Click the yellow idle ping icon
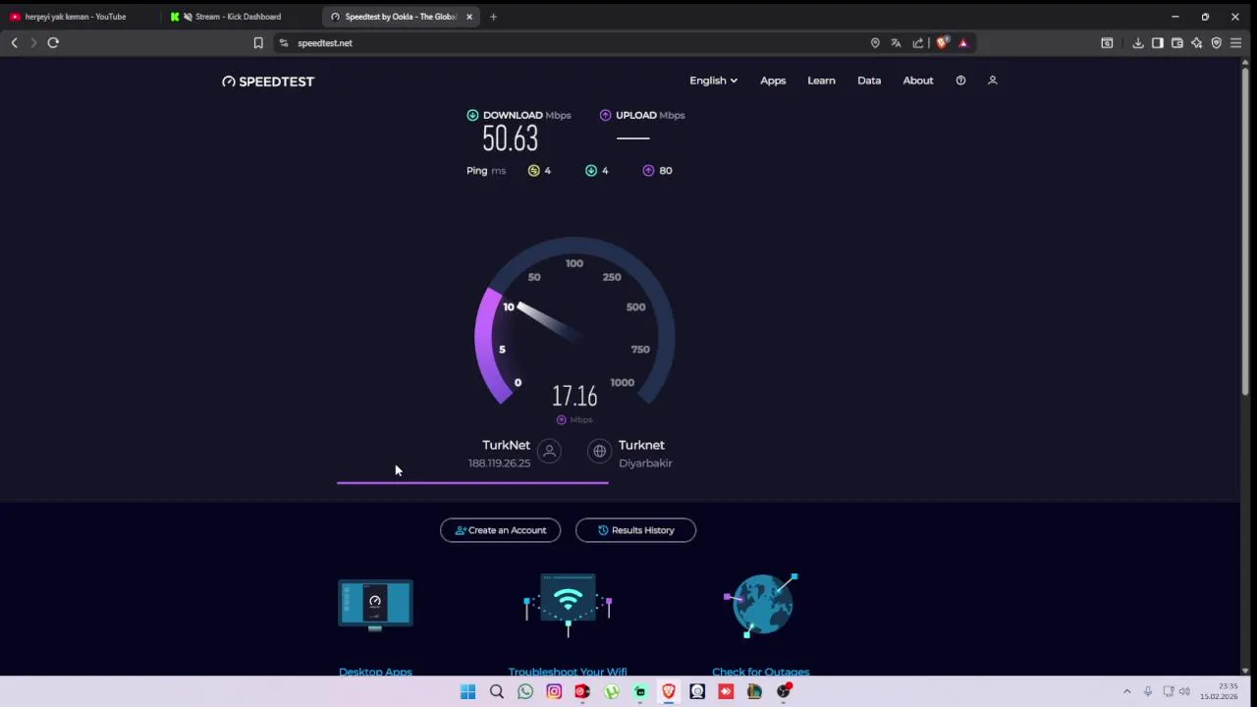 click(x=534, y=171)
